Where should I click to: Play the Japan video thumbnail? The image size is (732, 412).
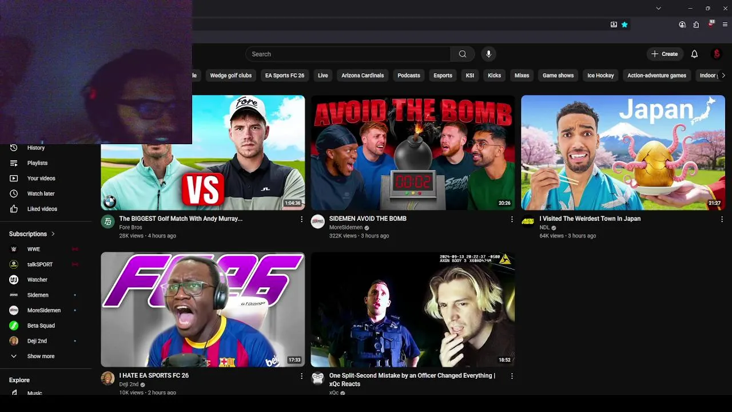pyautogui.click(x=623, y=153)
